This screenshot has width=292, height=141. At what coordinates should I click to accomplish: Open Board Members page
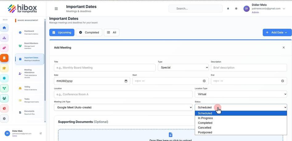coord(30,46)
